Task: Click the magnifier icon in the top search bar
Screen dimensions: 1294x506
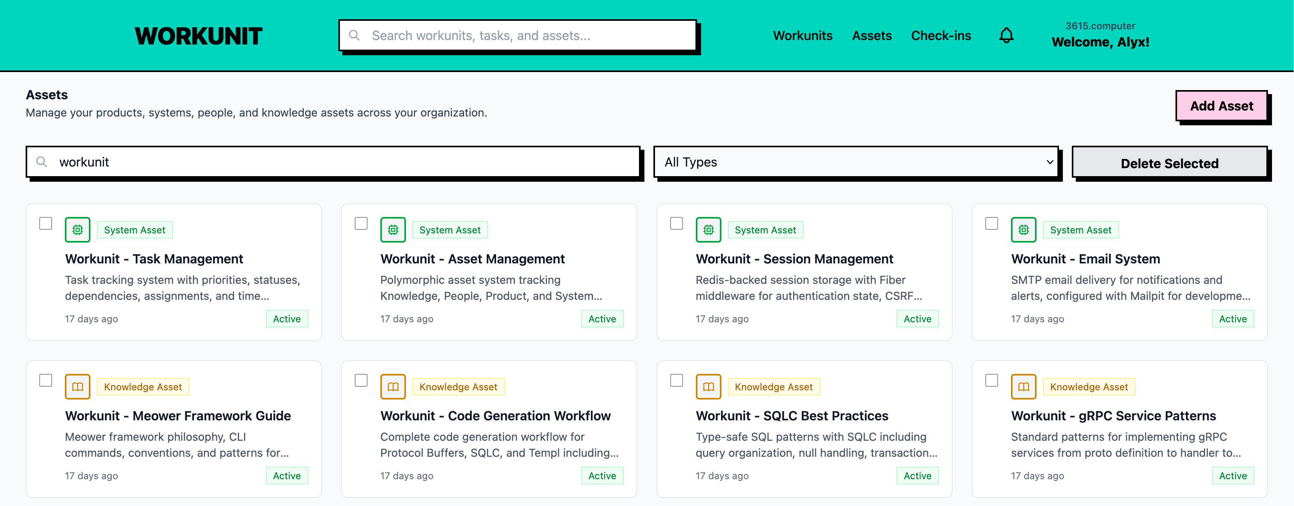Action: 355,35
